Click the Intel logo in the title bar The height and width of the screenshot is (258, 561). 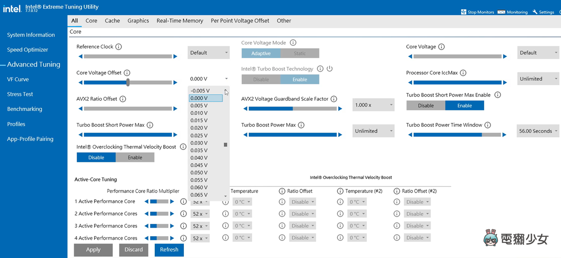pyautogui.click(x=12, y=9)
